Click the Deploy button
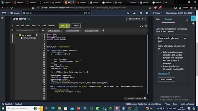 (x=76, y=26)
